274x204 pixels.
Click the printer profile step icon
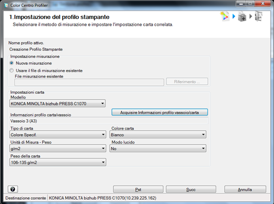point(225,16)
